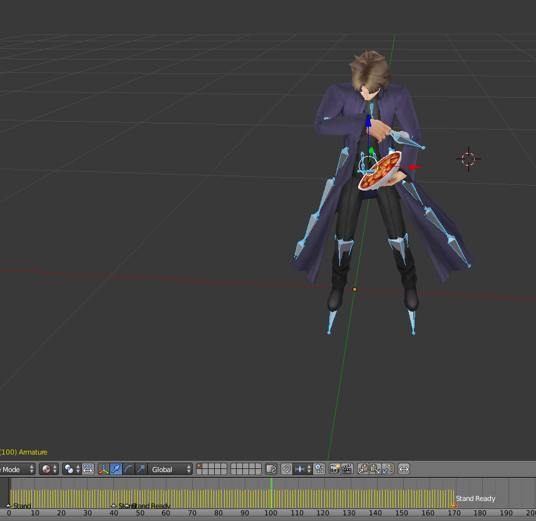536x521 pixels.
Task: Select the Stand Ready marker near frame 45
Action: pyautogui.click(x=127, y=505)
